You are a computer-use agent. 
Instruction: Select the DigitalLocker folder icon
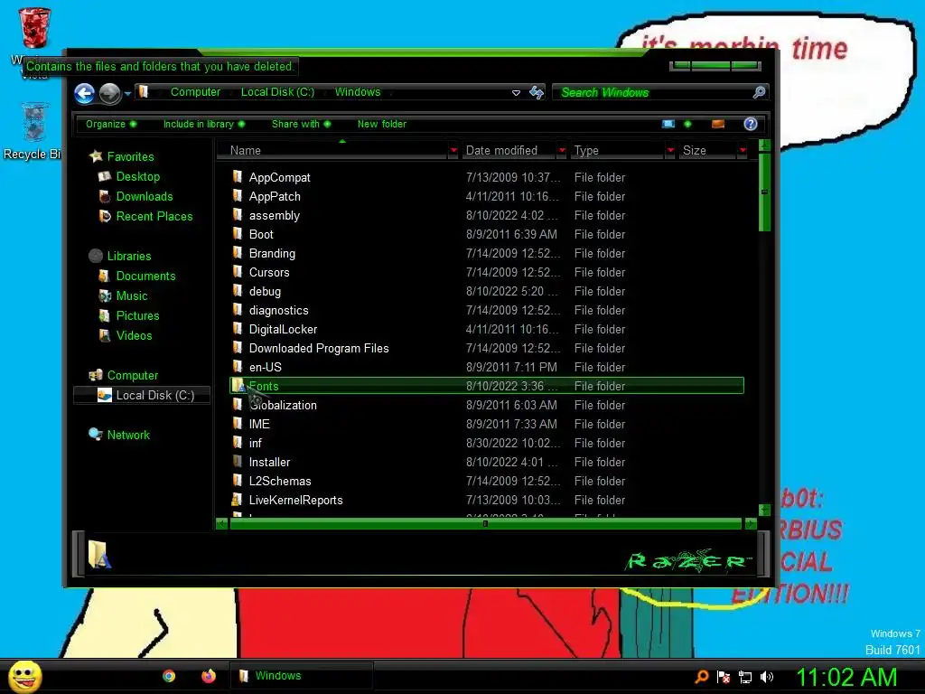[x=238, y=329]
